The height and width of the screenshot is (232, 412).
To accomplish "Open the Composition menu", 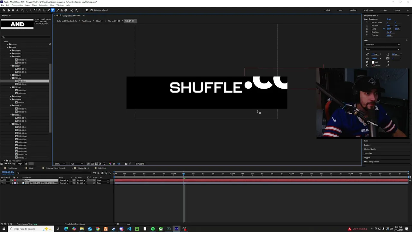I will coord(17,5).
